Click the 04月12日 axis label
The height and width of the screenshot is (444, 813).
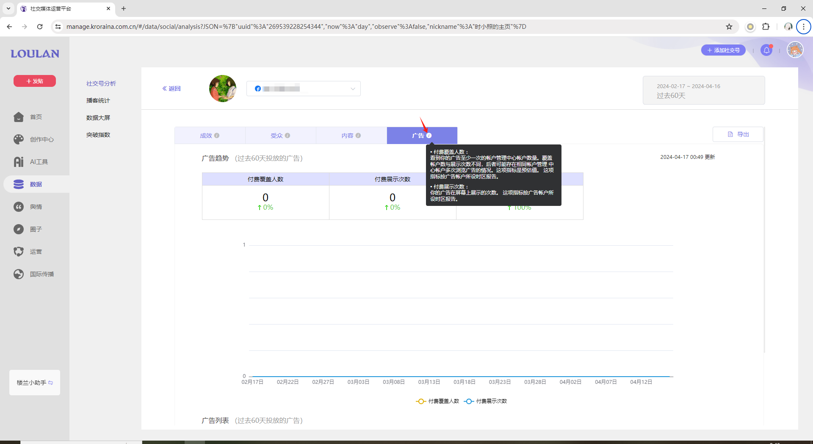point(641,382)
